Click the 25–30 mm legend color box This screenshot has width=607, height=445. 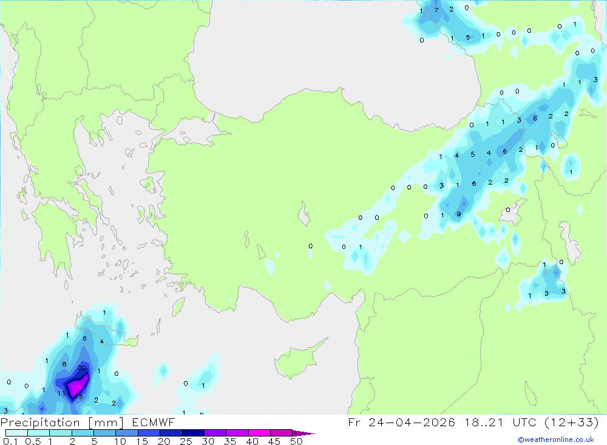[193, 433]
